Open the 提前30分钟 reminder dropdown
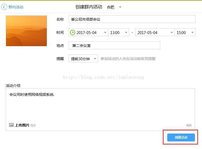The height and width of the screenshot is (149, 202). [x=83, y=59]
